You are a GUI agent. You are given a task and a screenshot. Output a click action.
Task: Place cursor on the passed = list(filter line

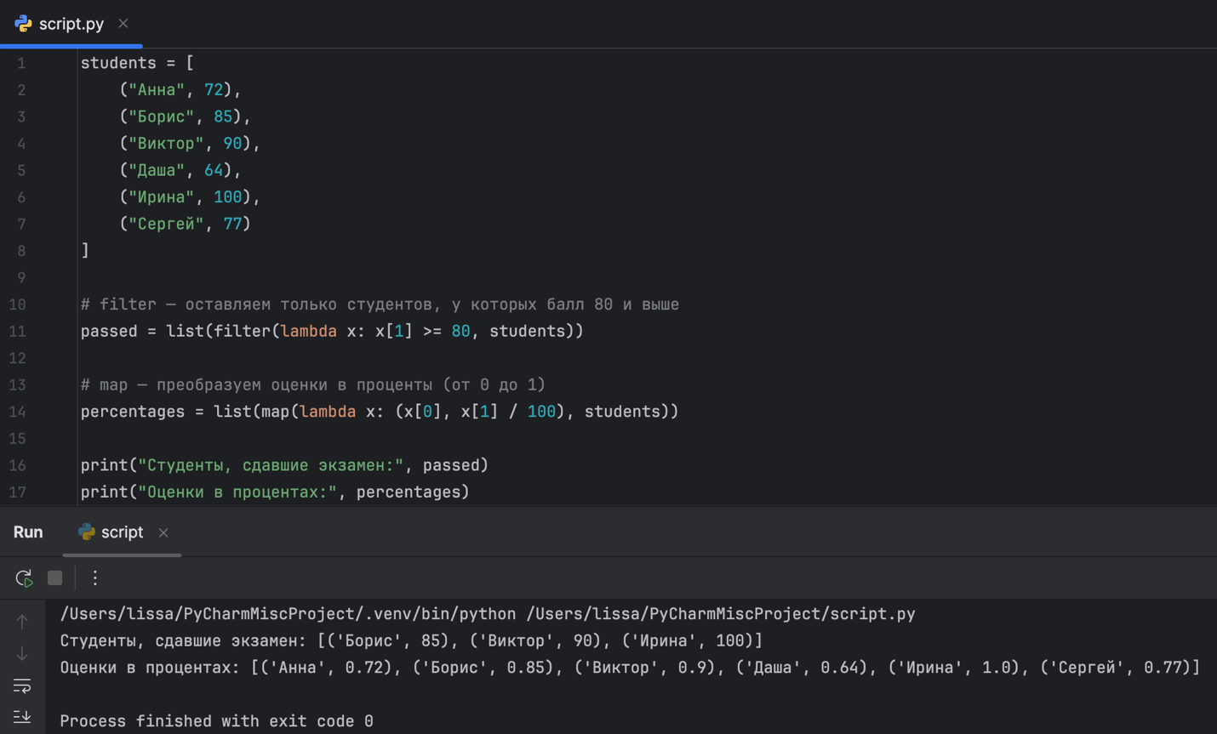click(x=332, y=332)
